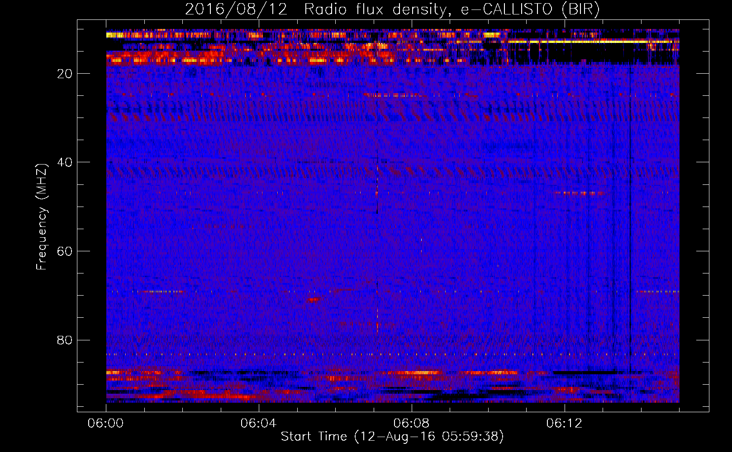The image size is (732, 452).
Task: Click the '06:12' time tick label
Action: point(564,424)
